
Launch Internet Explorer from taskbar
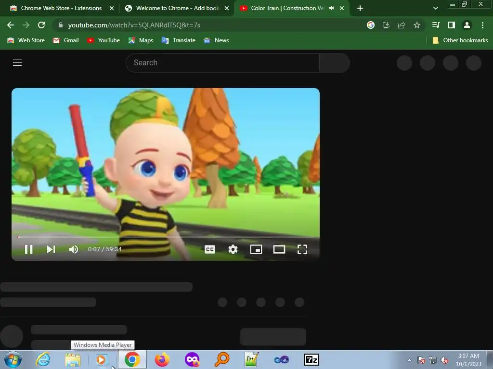[x=43, y=359]
